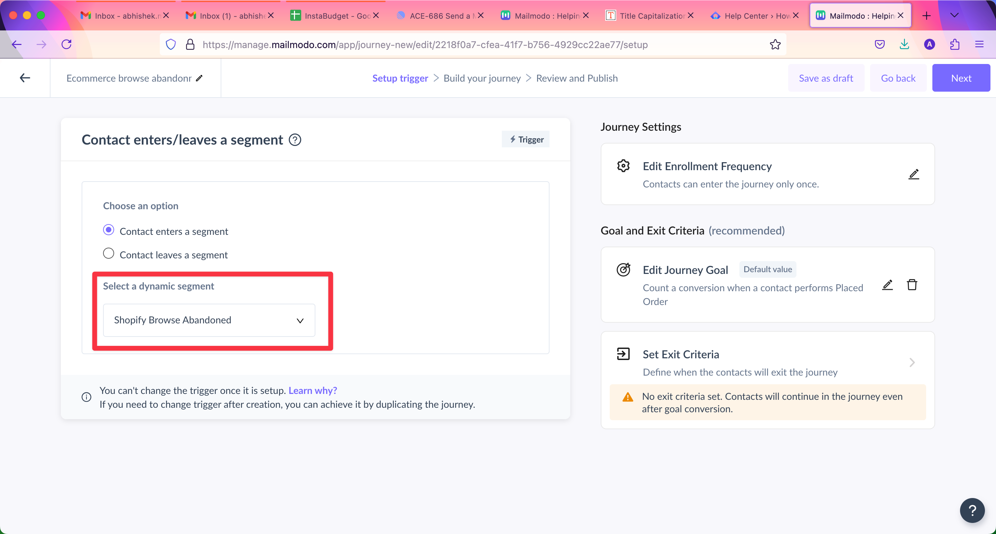Viewport: 996px width, 534px height.
Task: Select Contact enters a segment radio
Action: [109, 230]
